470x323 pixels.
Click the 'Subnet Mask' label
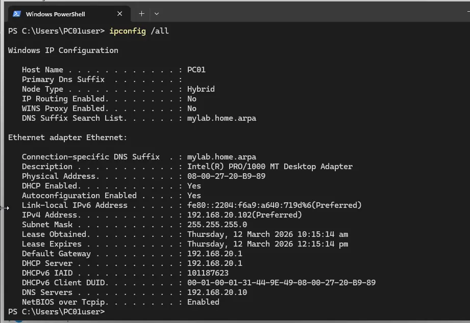pos(47,225)
